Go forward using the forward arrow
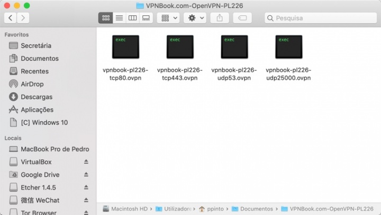381x215 pixels. (23, 18)
